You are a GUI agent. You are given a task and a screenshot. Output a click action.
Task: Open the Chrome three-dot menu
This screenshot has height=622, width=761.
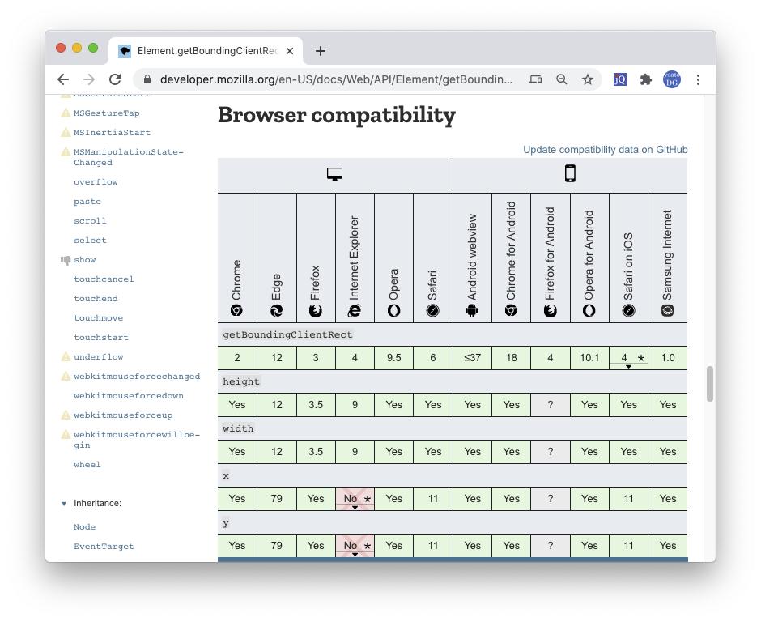698,79
